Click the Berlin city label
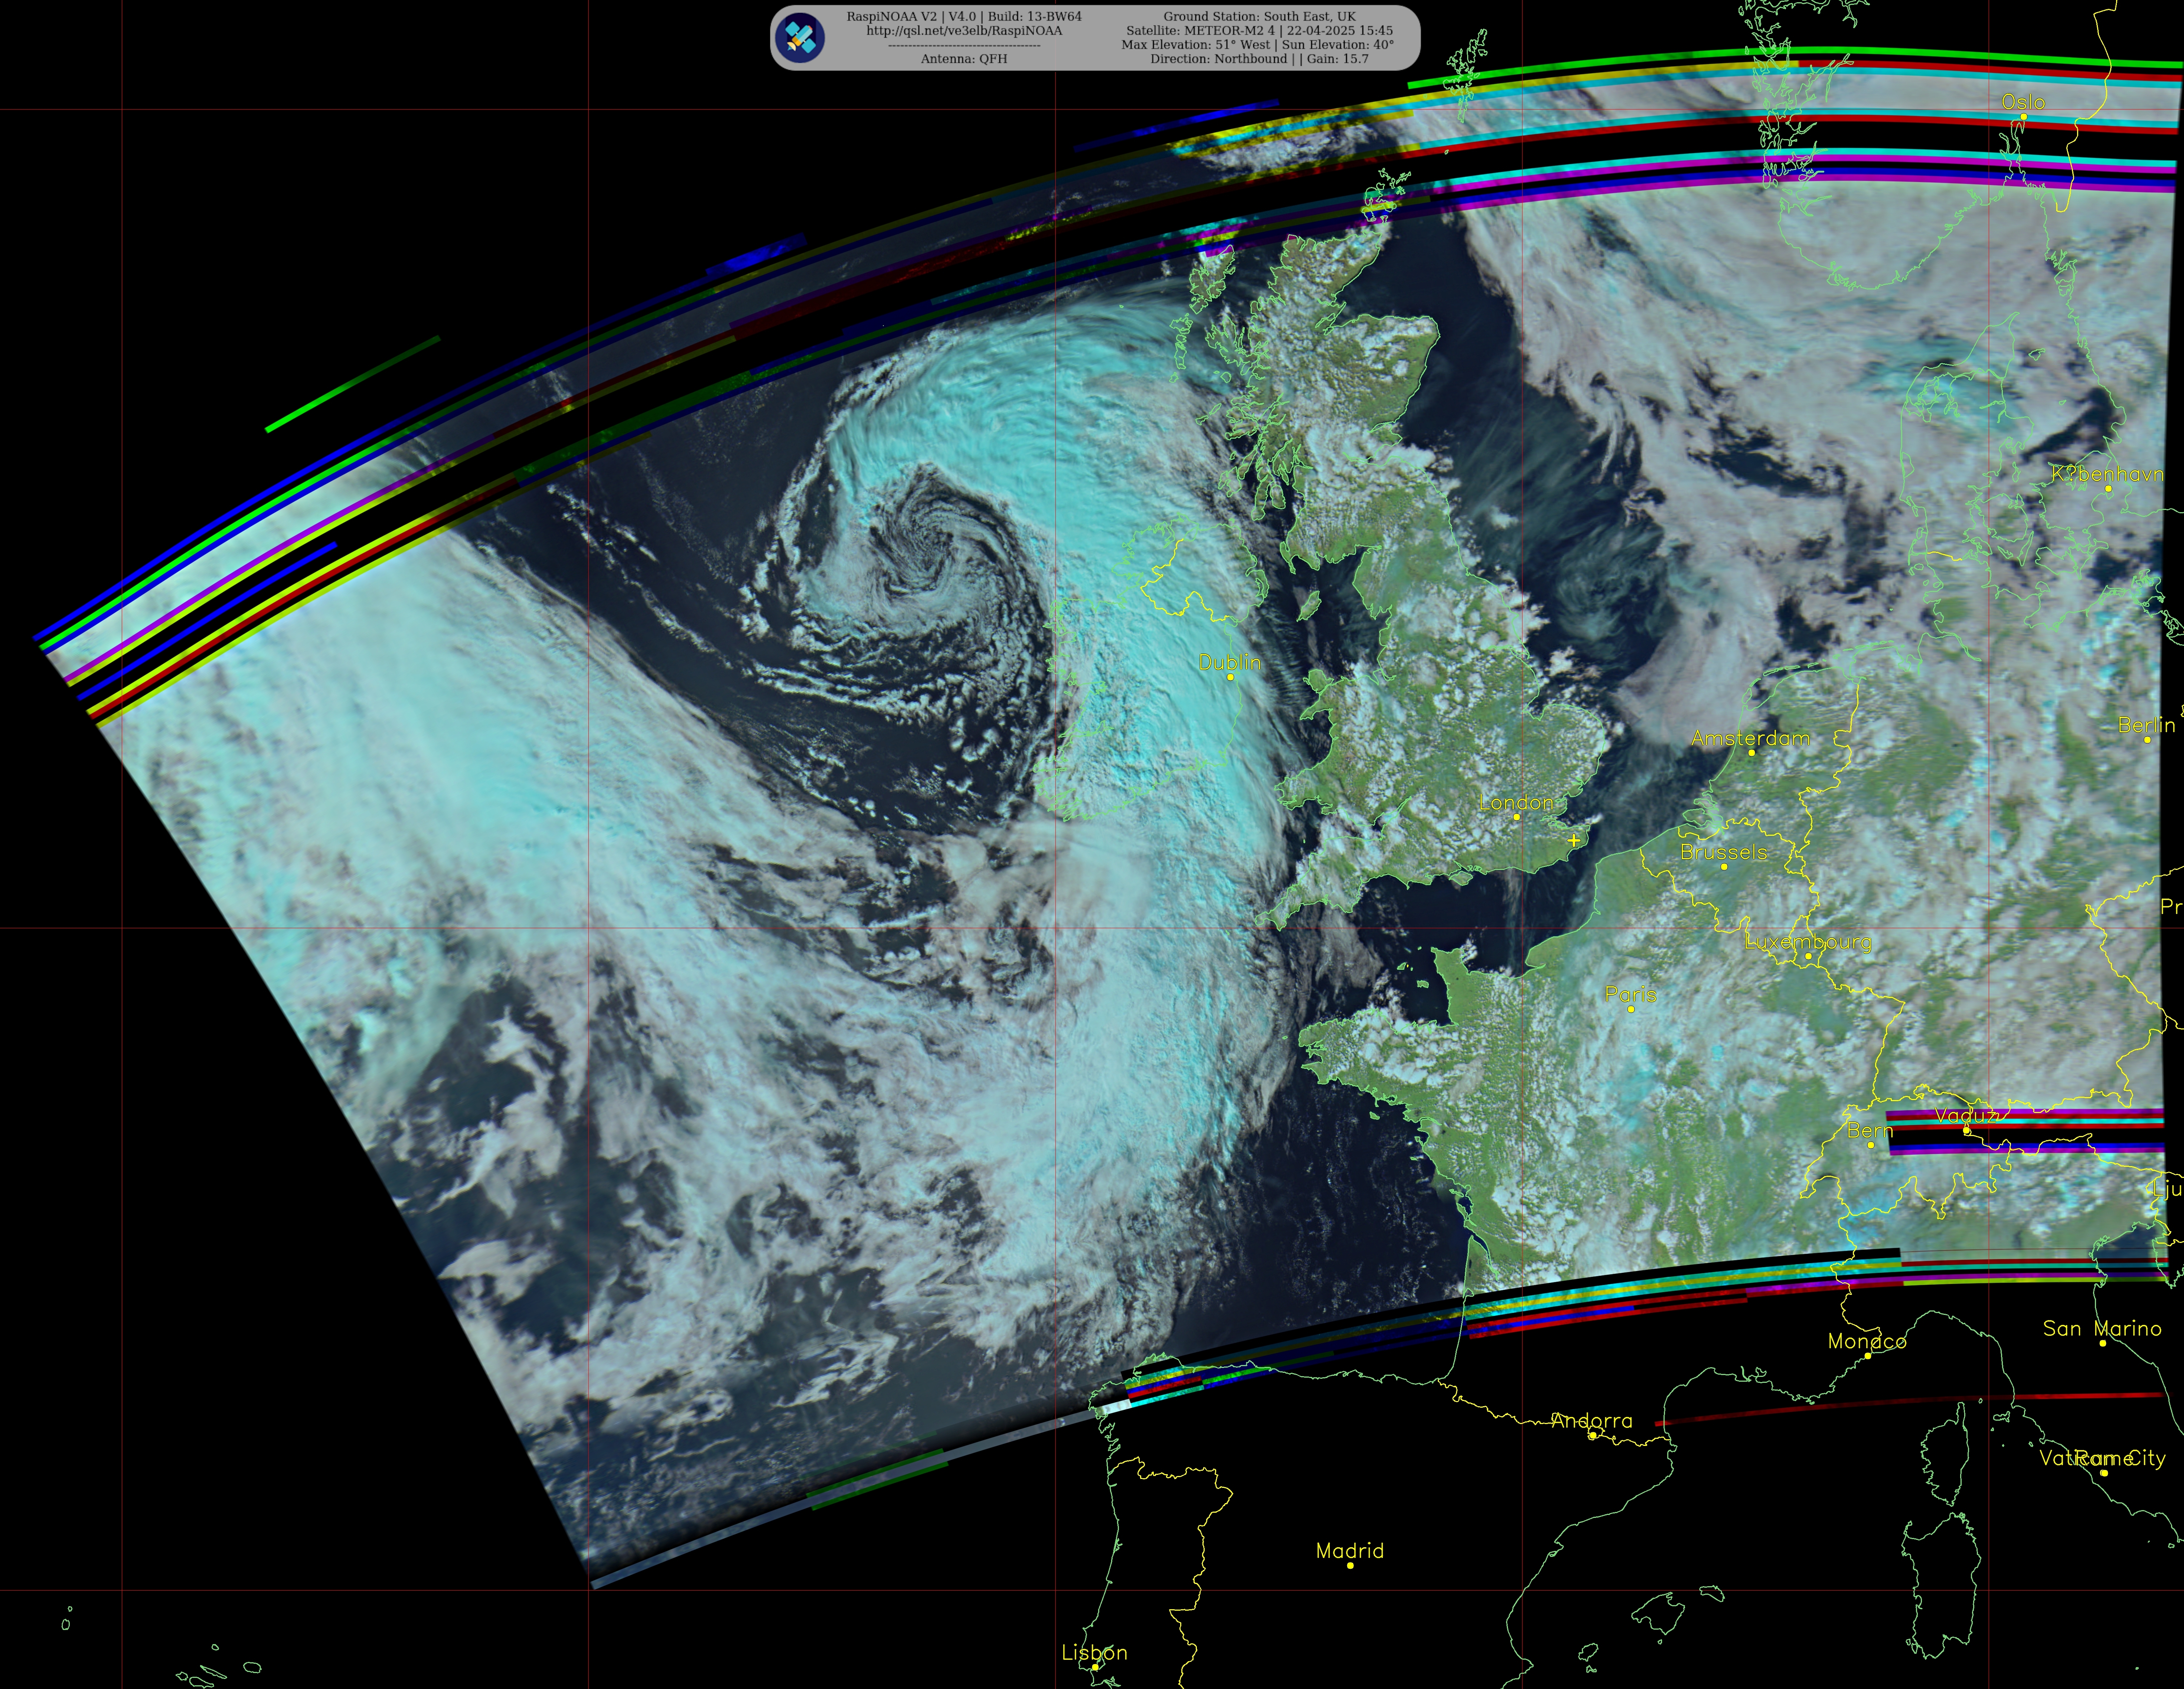This screenshot has width=2184, height=1689. click(x=2146, y=726)
